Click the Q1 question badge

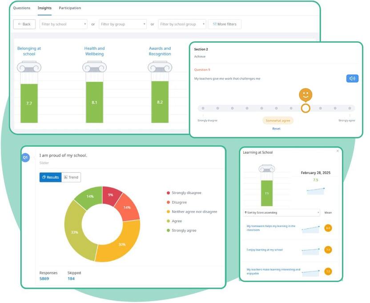pyautogui.click(x=25, y=157)
